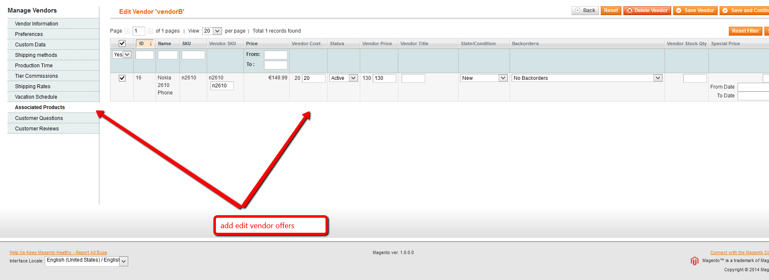Image resolution: width=769 pixels, height=280 pixels.
Task: Click the Reset Filter button
Action: (745, 31)
